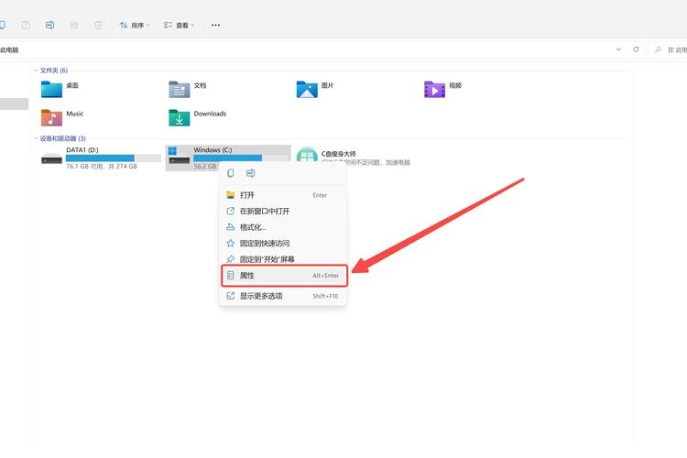Screen dimensions: 687x458
Task: Select the DATA1 (D:) drive icon
Action: tap(51, 158)
